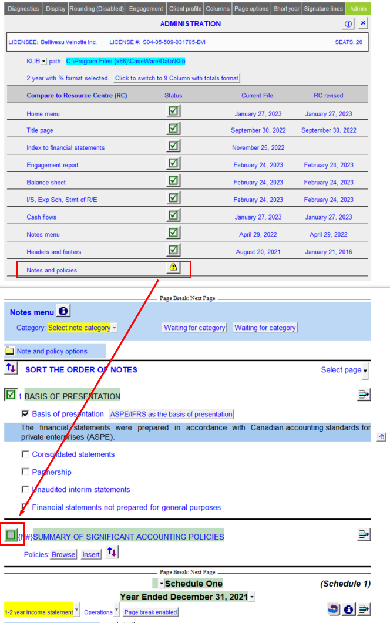Select the Admin tab
Viewport: 390px width, 623px height.
click(358, 9)
